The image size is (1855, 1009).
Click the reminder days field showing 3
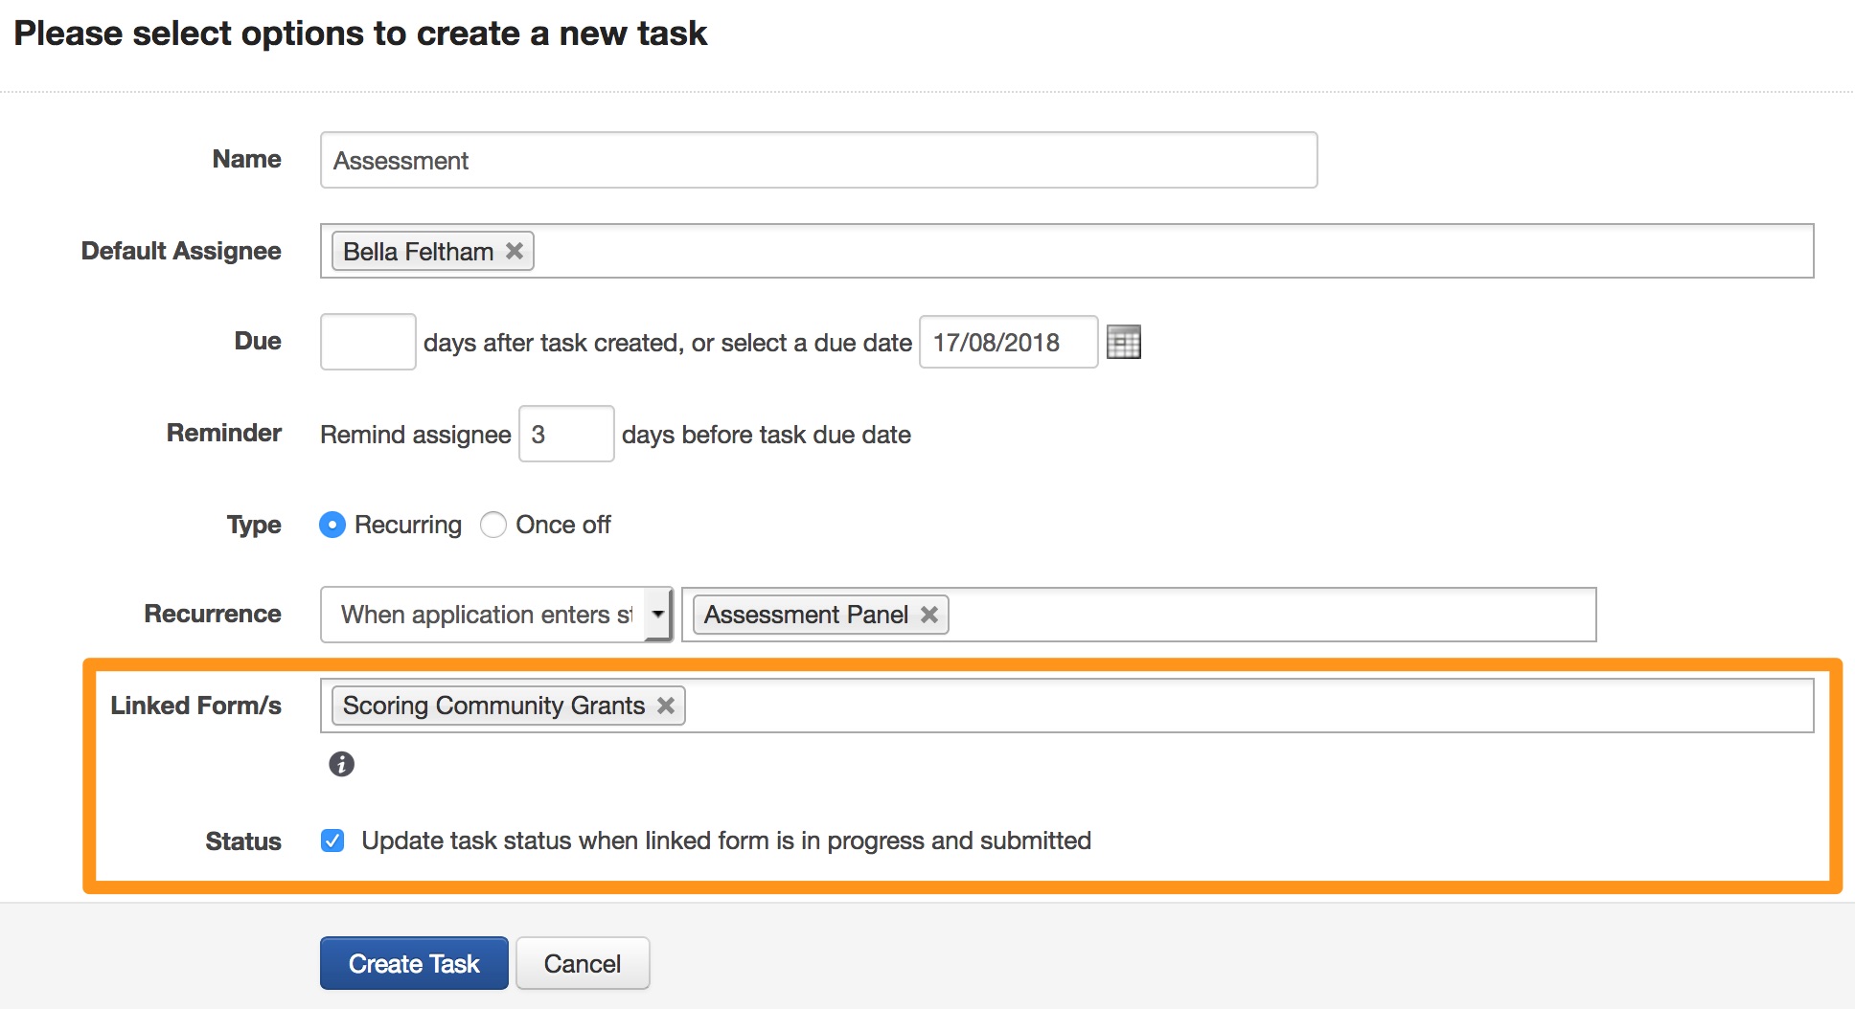[x=566, y=434]
